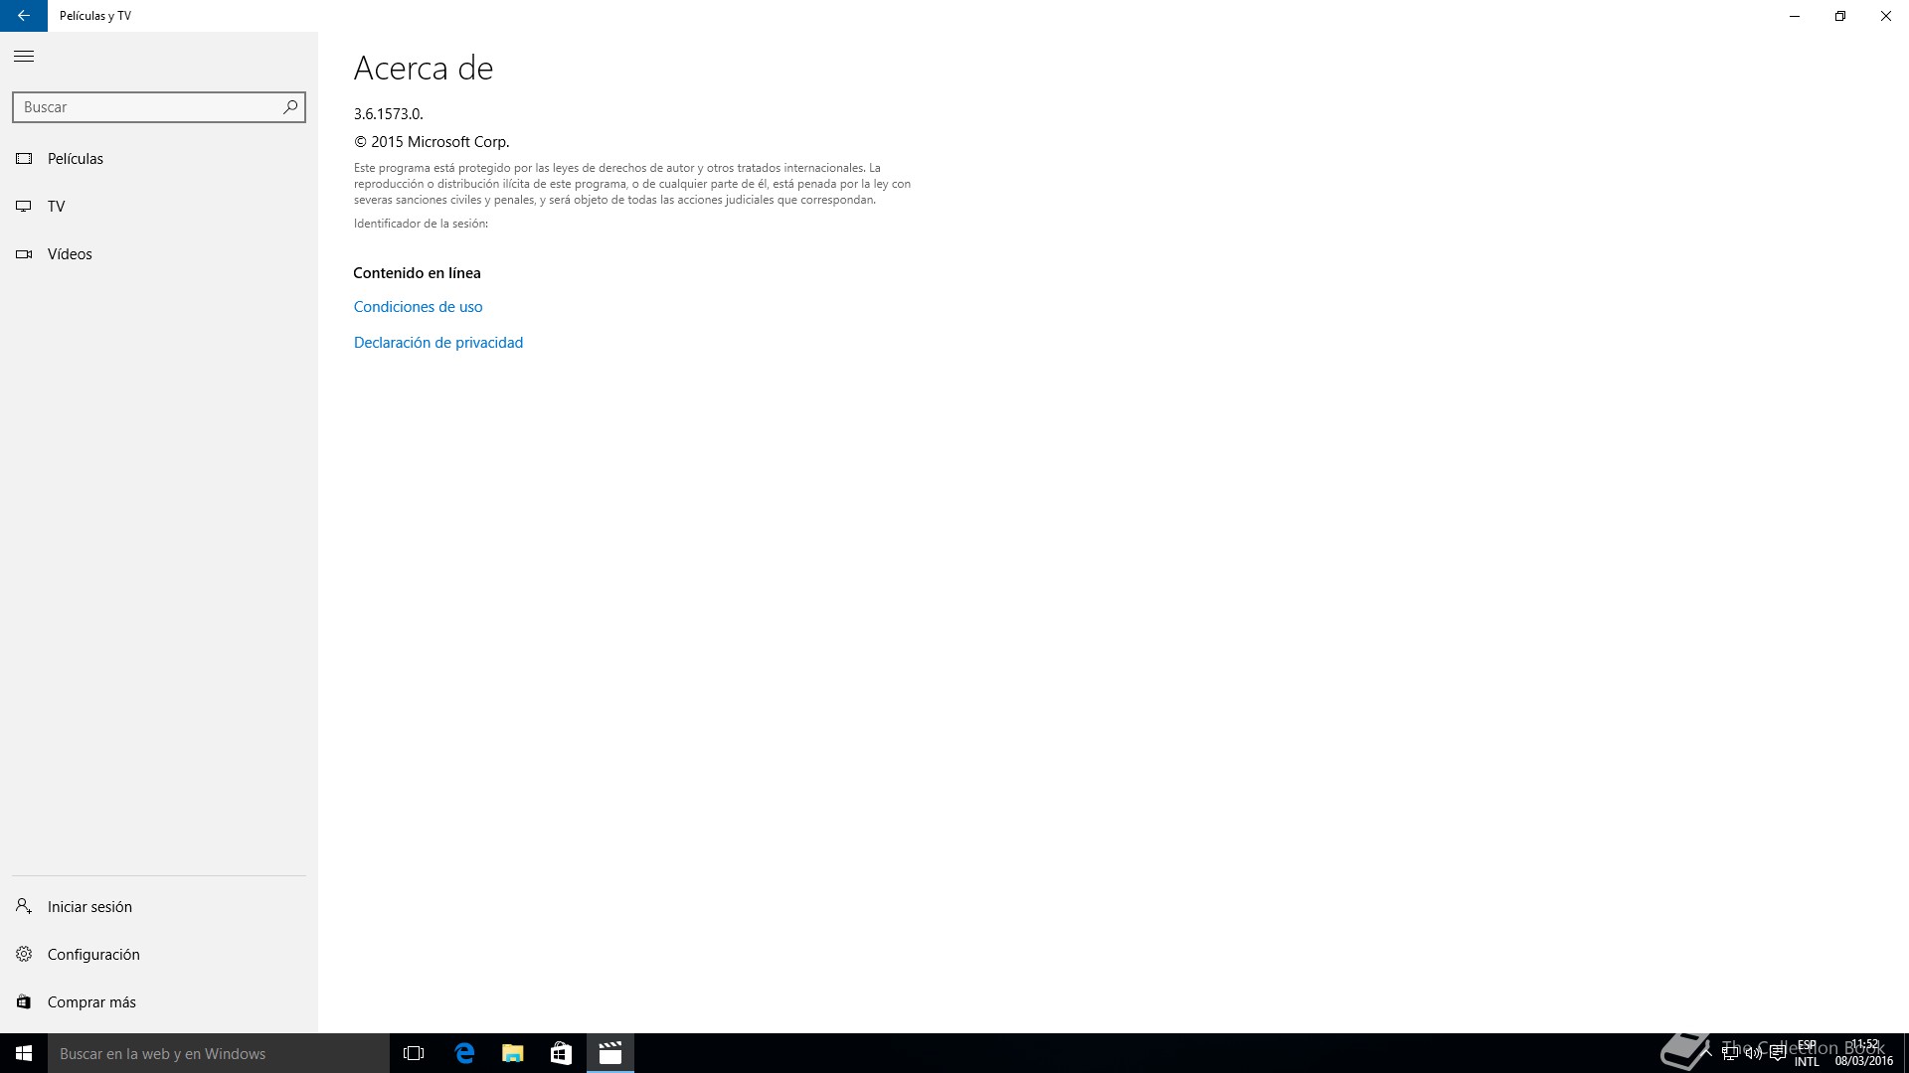The height and width of the screenshot is (1073, 1909).
Task: Open File Explorer from taskbar
Action: [x=512, y=1053]
